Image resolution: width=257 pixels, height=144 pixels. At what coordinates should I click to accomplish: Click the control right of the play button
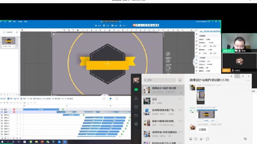pos(117,99)
